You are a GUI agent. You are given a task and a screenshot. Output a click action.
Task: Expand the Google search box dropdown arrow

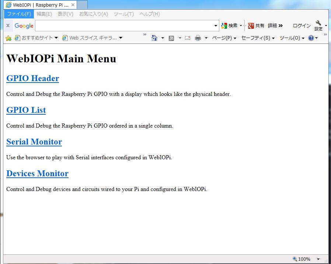pyautogui.click(x=216, y=26)
